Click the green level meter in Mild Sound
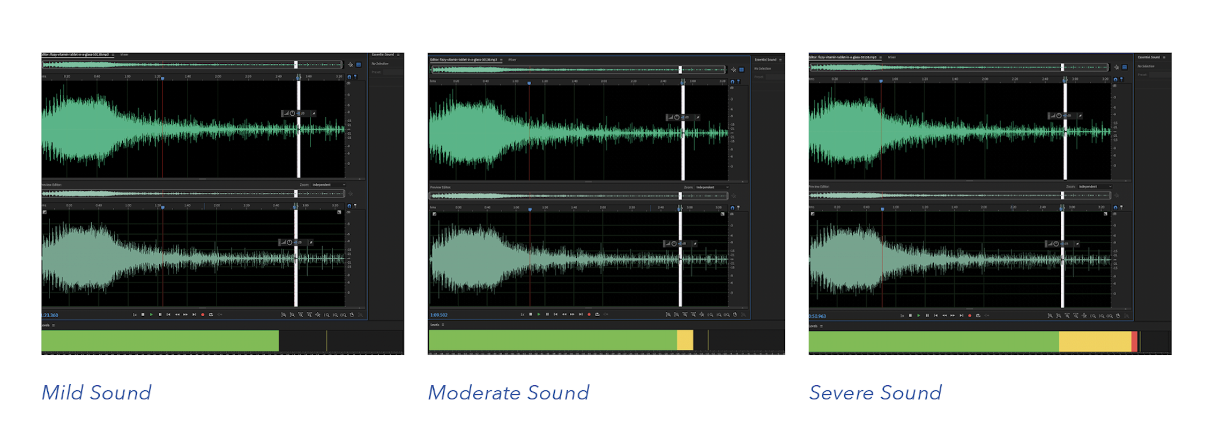1220x447 pixels. [x=160, y=340]
